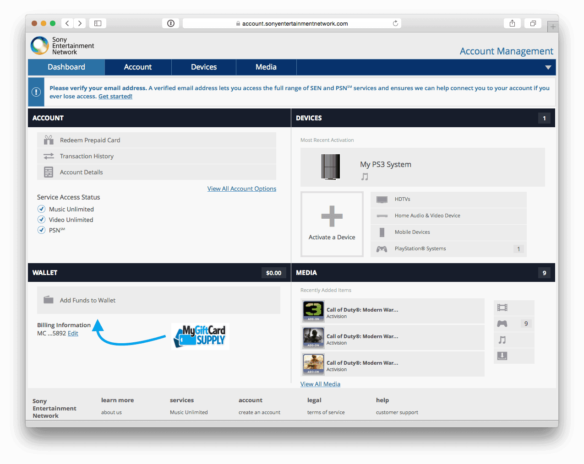Image resolution: width=584 pixels, height=464 pixels.
Task: Click Edit next to billing information
Action: (73, 333)
